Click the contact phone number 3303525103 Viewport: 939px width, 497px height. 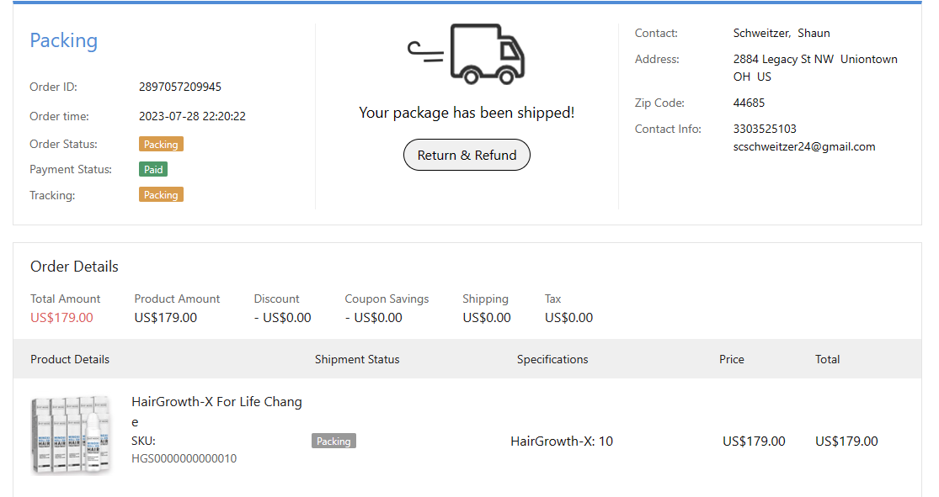[765, 129]
